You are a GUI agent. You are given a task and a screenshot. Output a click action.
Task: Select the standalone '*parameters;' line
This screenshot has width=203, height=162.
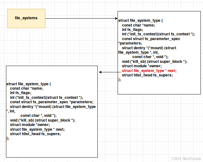pos(130,43)
